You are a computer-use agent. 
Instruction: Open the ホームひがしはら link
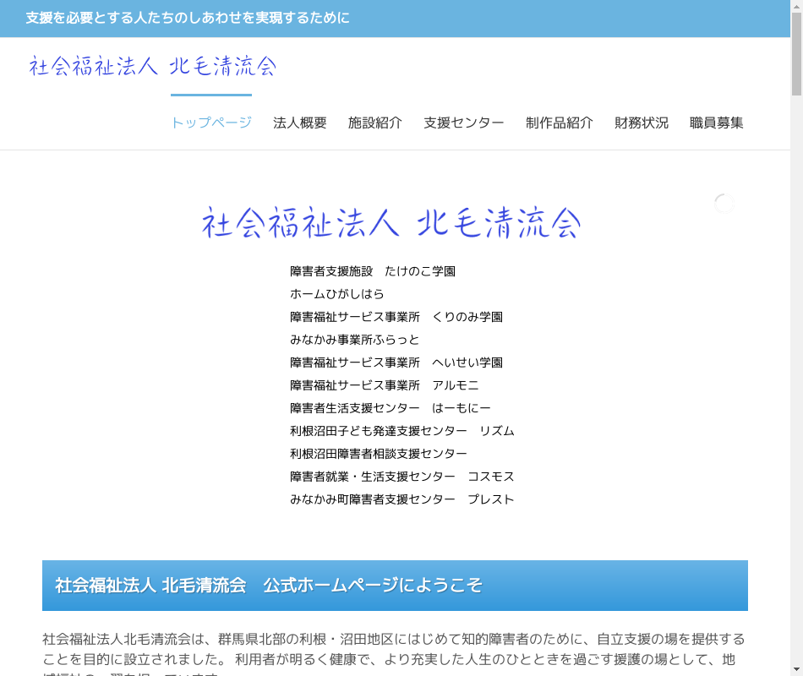click(x=337, y=294)
